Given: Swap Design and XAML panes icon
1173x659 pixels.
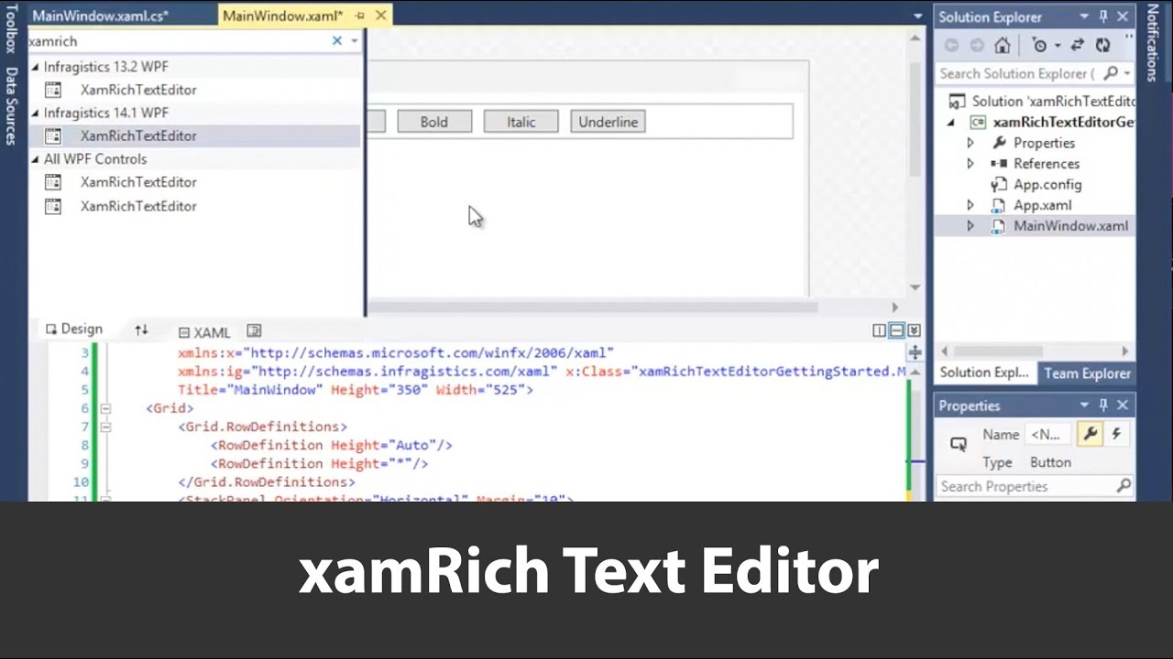Looking at the screenshot, I should [141, 329].
